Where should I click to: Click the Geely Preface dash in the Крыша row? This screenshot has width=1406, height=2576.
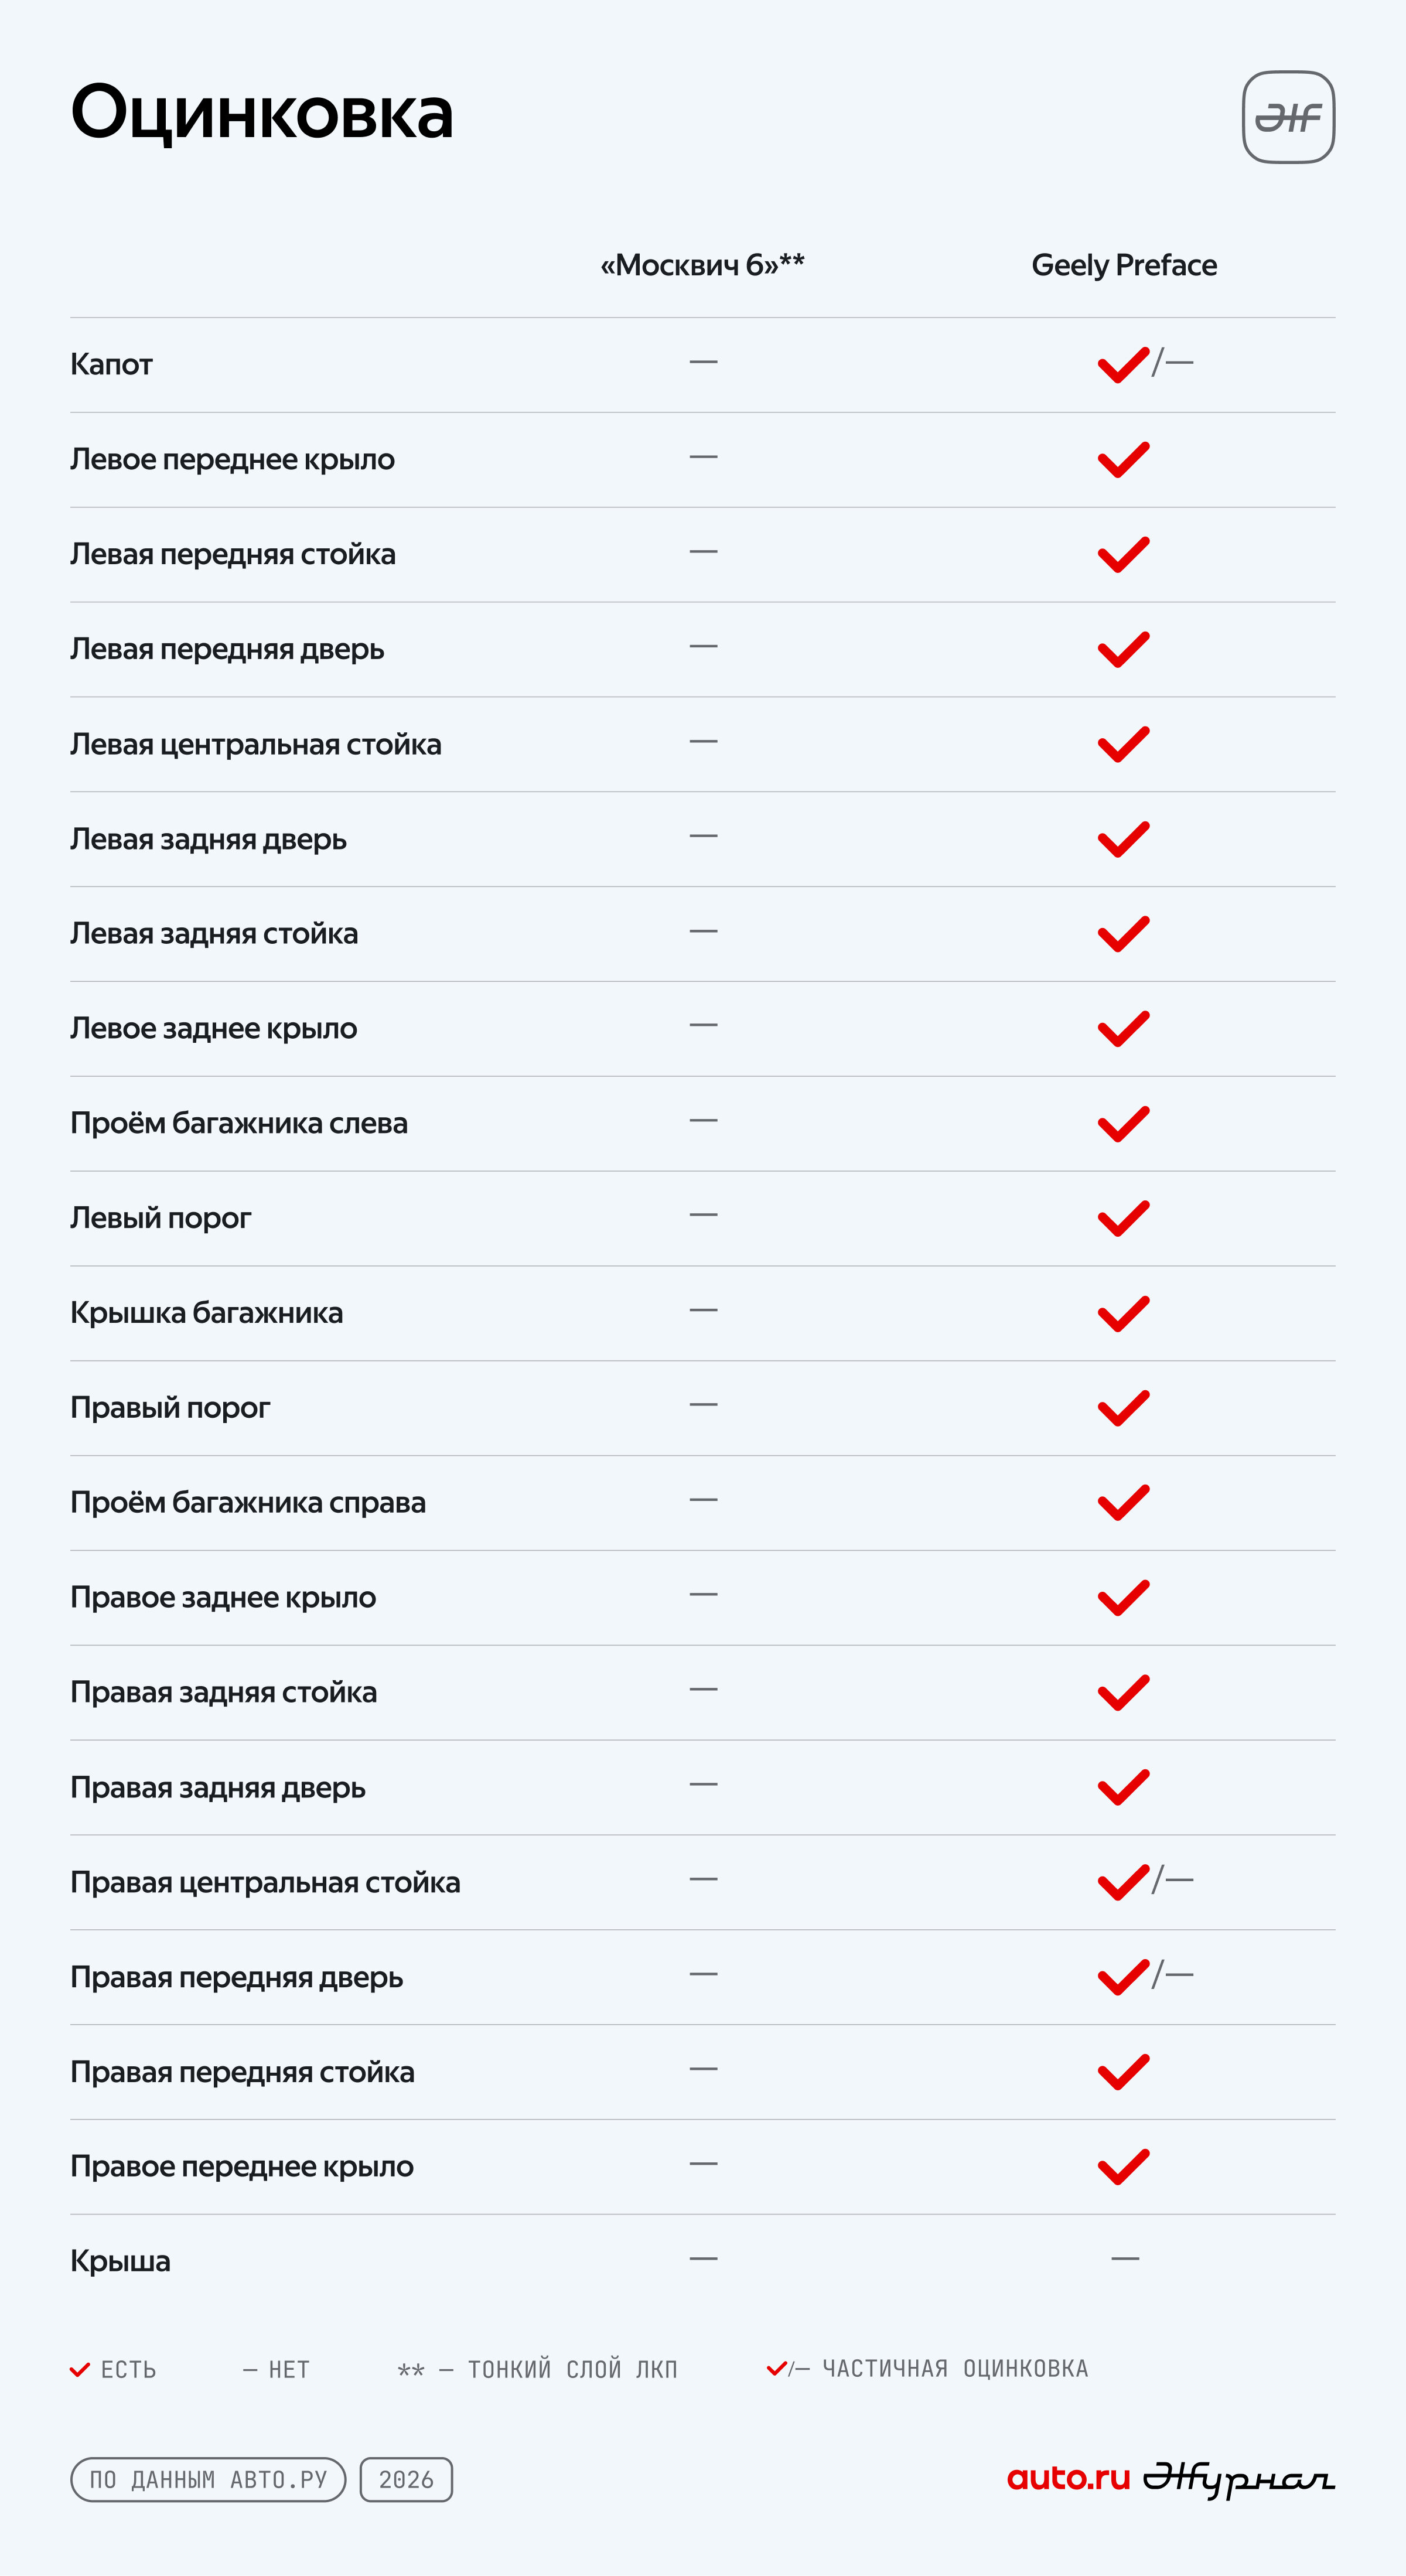coord(1125,2259)
